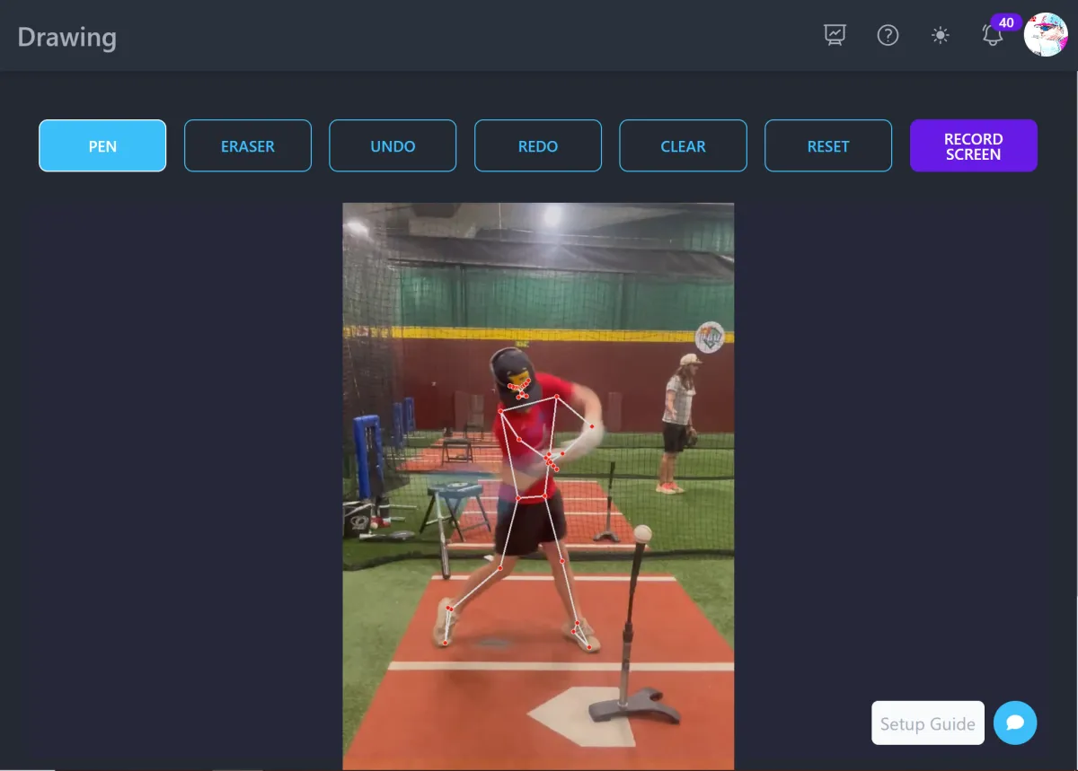The height and width of the screenshot is (771, 1078).
Task: Open the Setup Guide
Action: pyautogui.click(x=928, y=723)
